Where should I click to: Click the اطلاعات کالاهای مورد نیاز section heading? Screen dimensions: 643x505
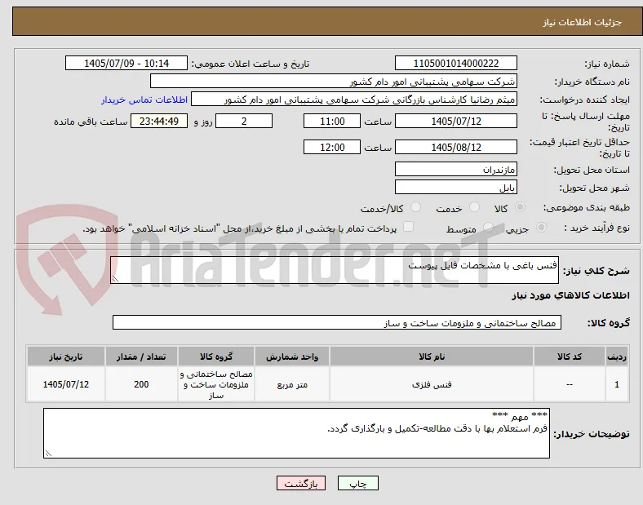point(570,295)
